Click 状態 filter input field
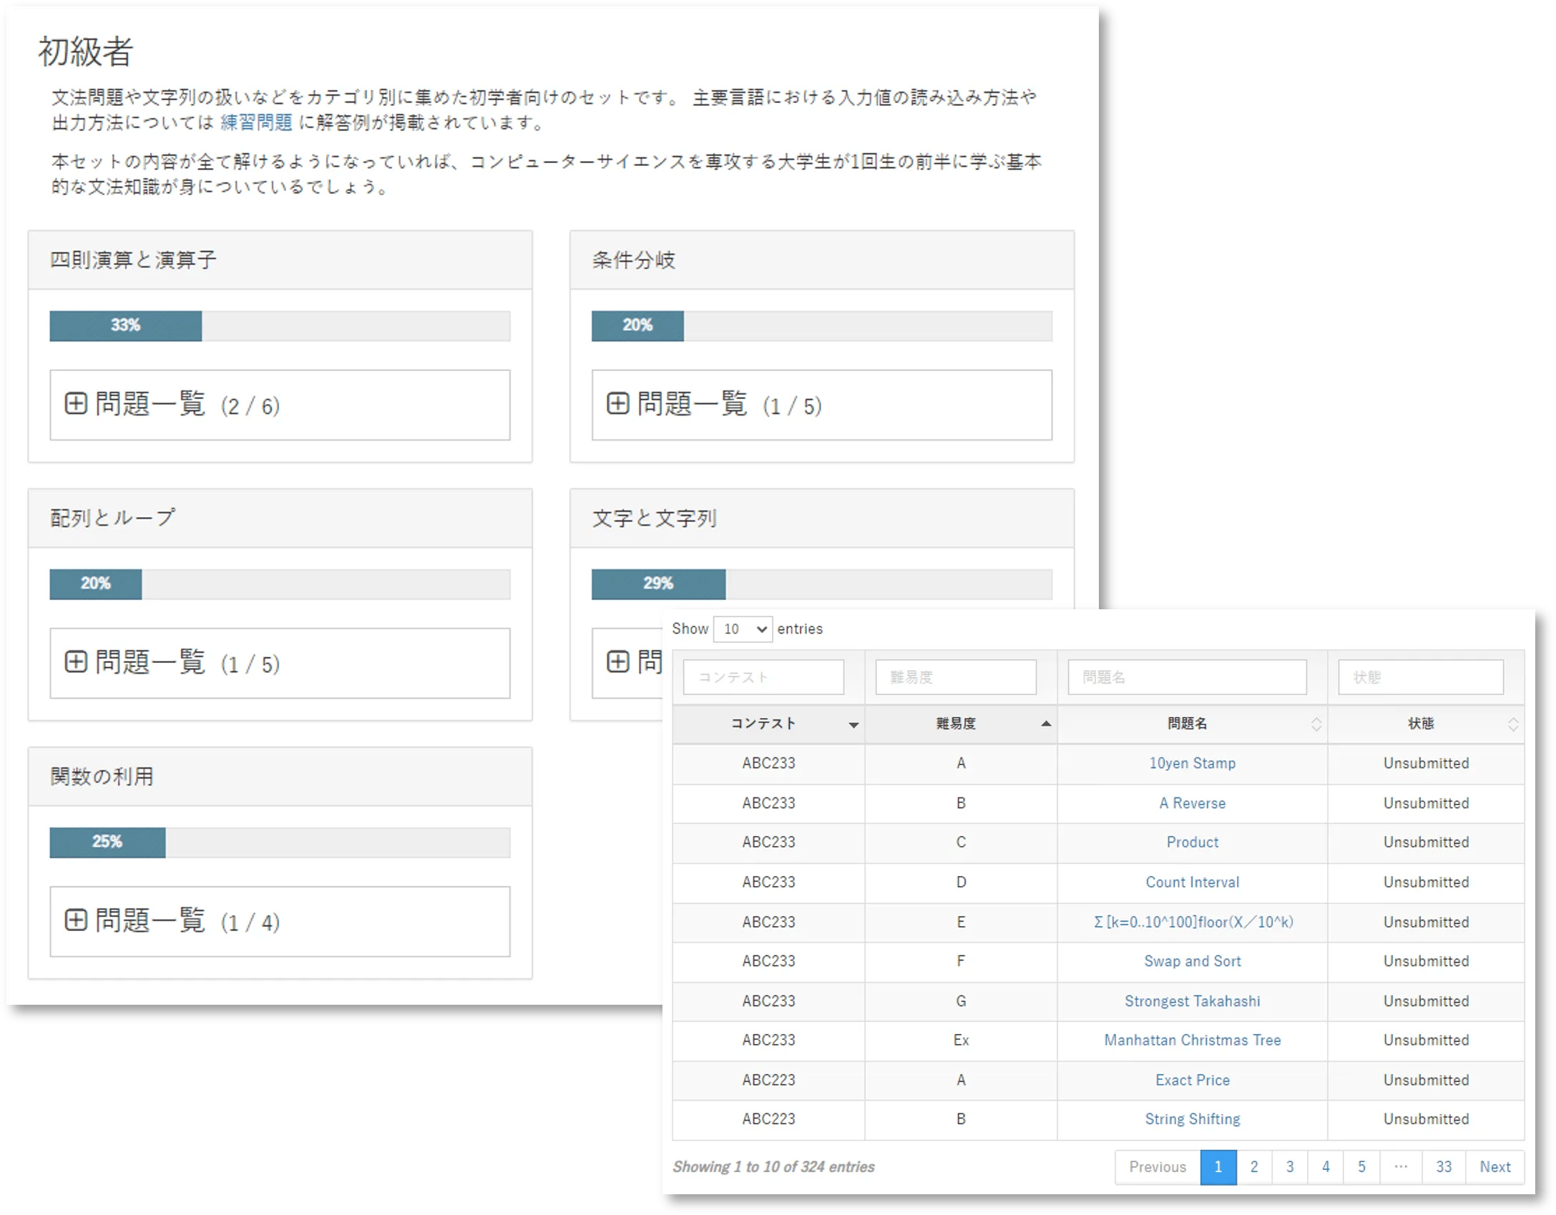 coord(1421,677)
